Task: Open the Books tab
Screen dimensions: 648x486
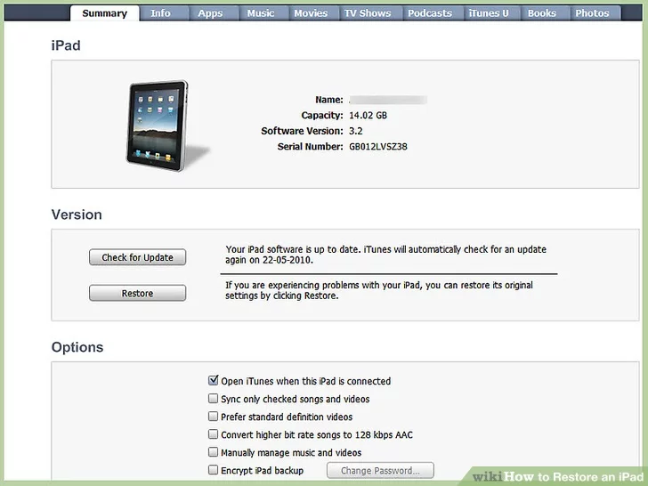Action: point(542,13)
